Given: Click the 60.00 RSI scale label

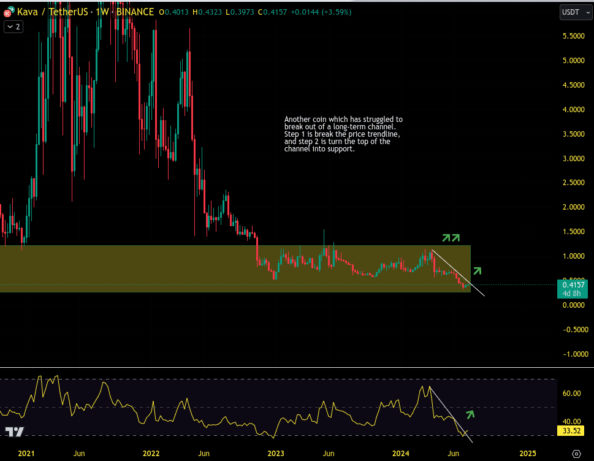Looking at the screenshot, I should click(x=572, y=394).
